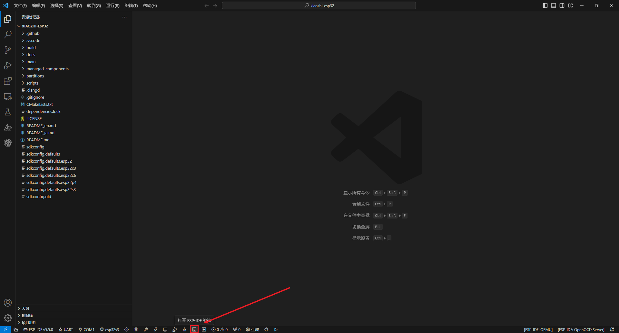Viewport: 619px width, 333px height.
Task: Expand the main folder in explorer
Action: click(x=31, y=62)
